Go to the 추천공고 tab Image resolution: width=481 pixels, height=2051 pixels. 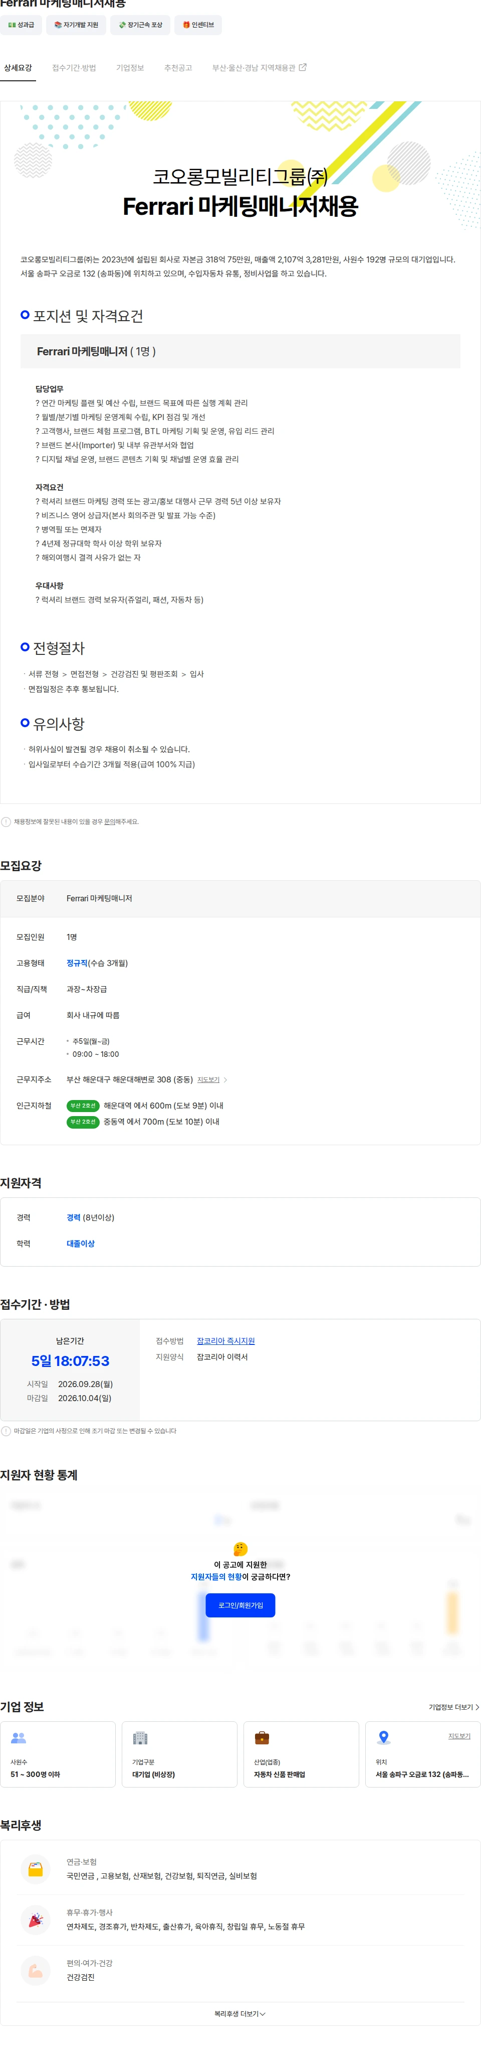tap(178, 68)
